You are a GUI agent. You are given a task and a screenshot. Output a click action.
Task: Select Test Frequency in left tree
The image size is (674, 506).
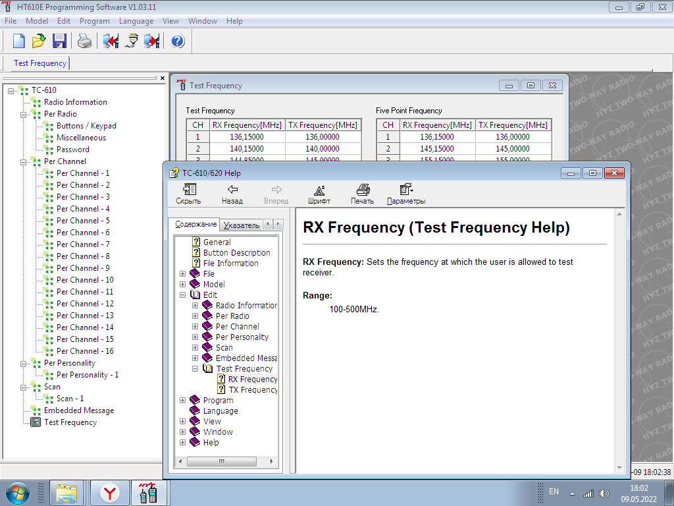[x=70, y=422]
